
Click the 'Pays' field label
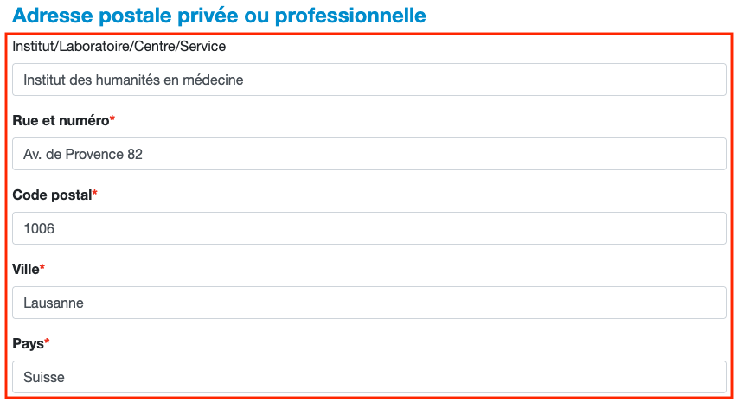coord(28,343)
